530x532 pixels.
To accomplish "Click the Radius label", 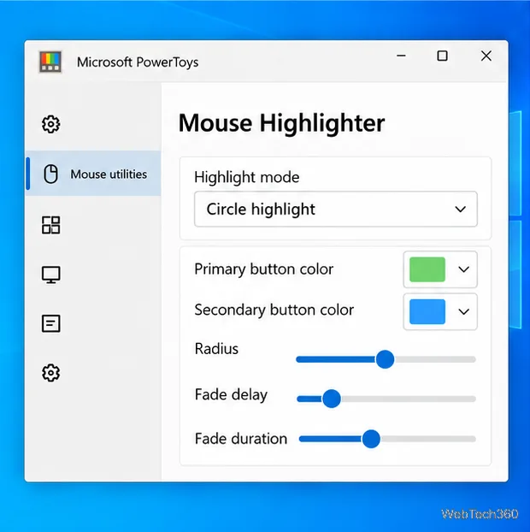I will (216, 349).
